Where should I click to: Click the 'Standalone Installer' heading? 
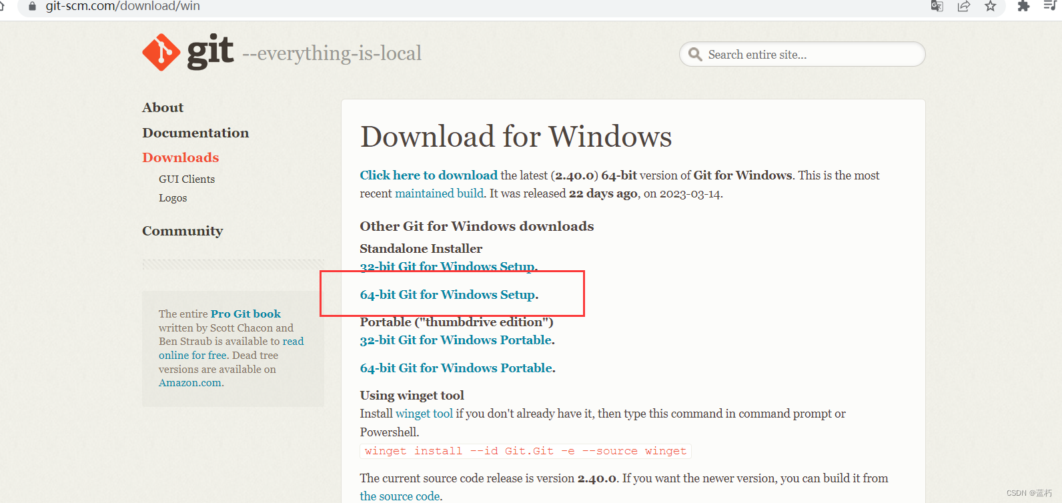tap(421, 248)
